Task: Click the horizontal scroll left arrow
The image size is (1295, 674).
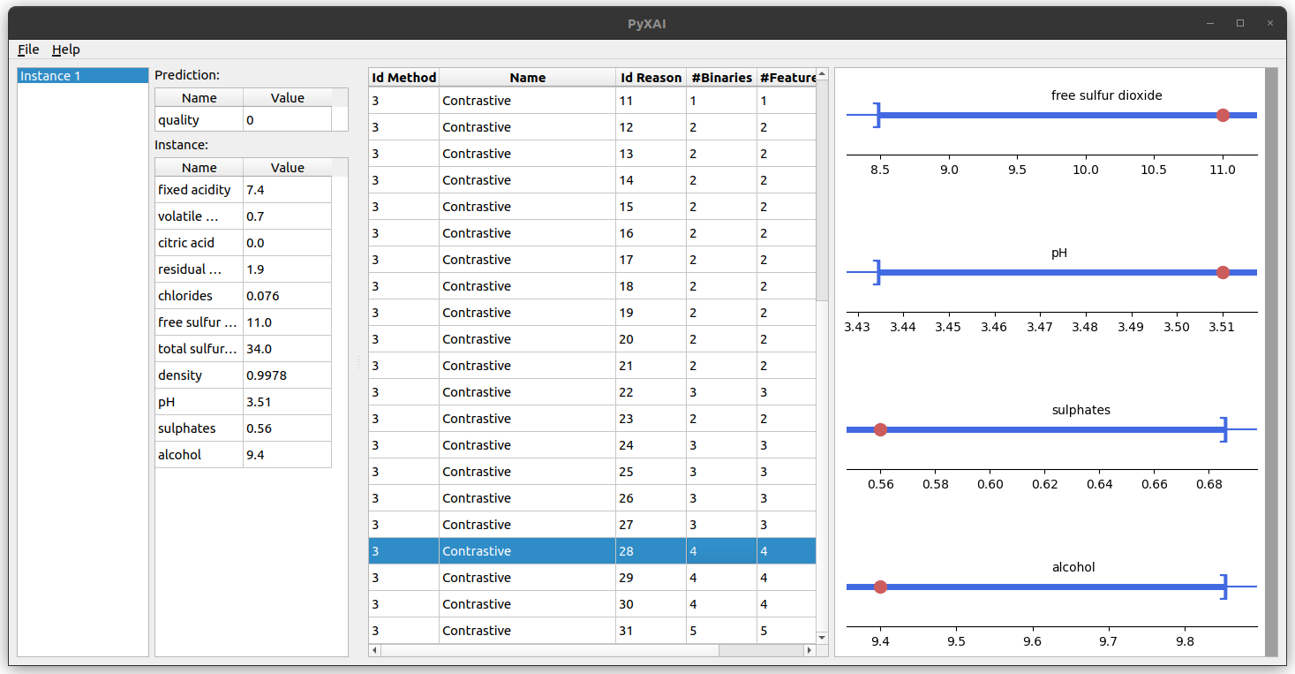Action: click(x=374, y=650)
